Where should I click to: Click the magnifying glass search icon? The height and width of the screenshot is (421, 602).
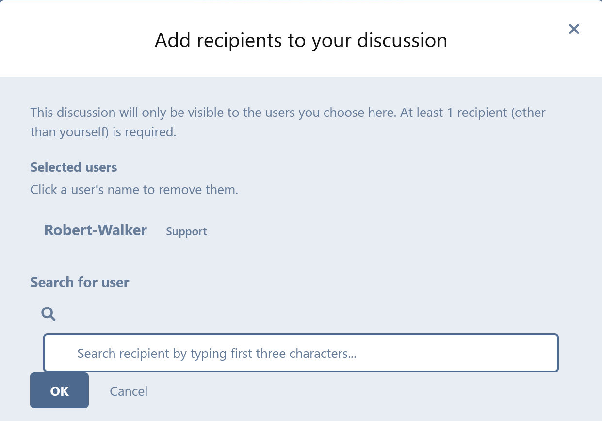coord(48,314)
